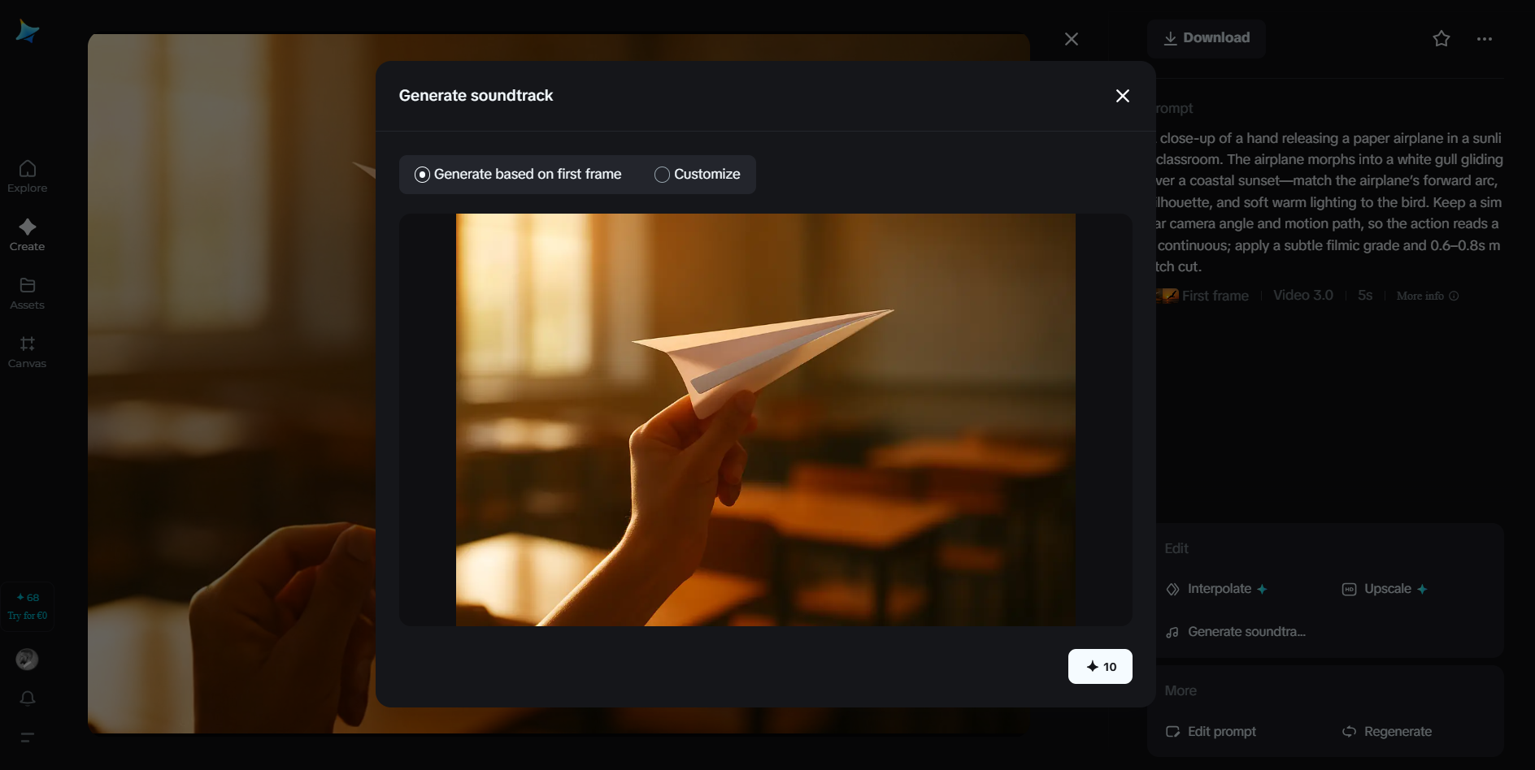1535x770 pixels.
Task: Click the Video 3.0 model label
Action: click(1303, 296)
